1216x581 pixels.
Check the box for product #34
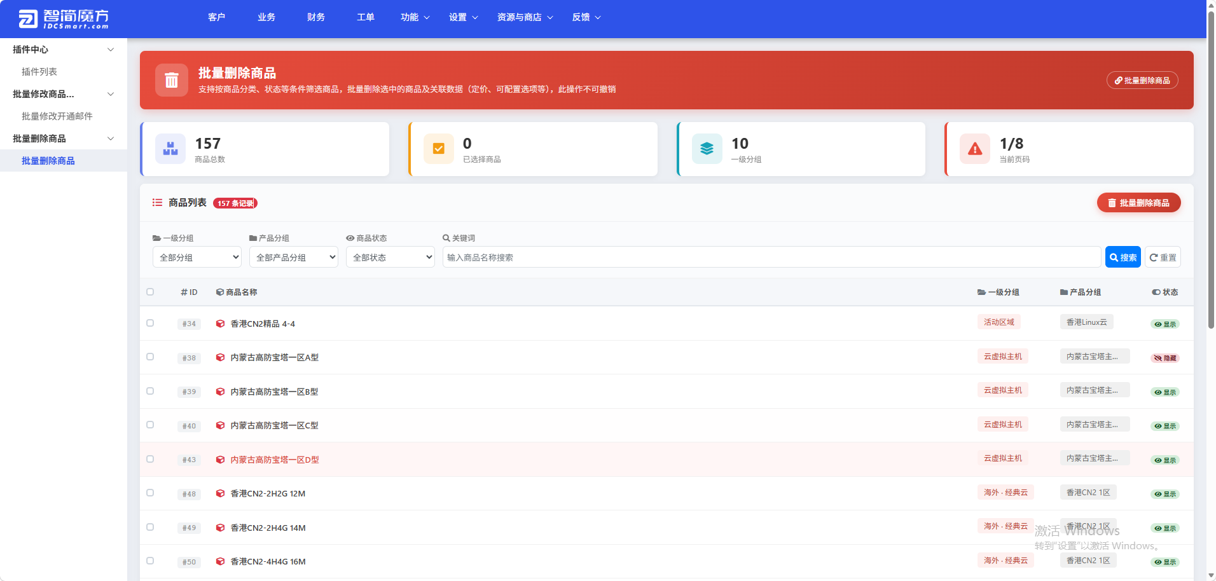(x=150, y=323)
